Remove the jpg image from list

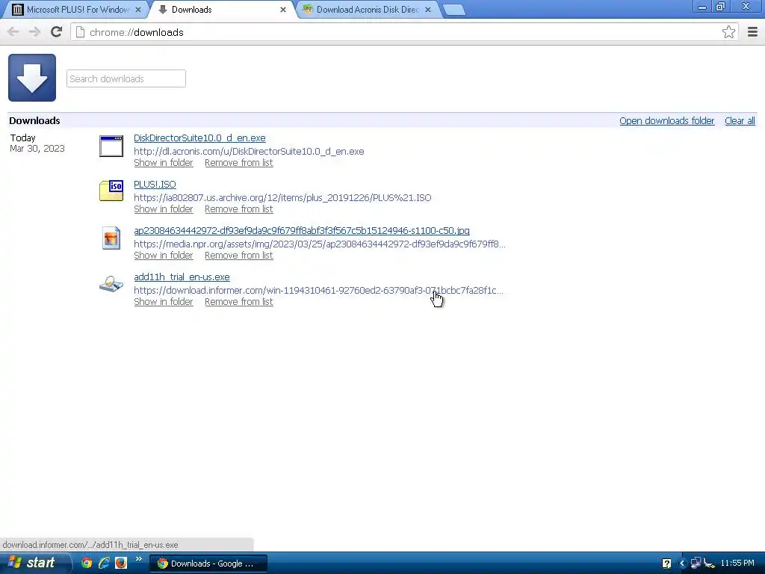click(x=238, y=256)
